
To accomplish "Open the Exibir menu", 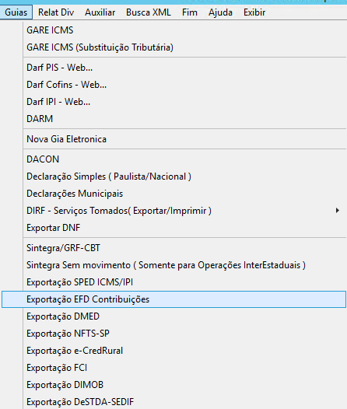I will pyautogui.click(x=254, y=12).
